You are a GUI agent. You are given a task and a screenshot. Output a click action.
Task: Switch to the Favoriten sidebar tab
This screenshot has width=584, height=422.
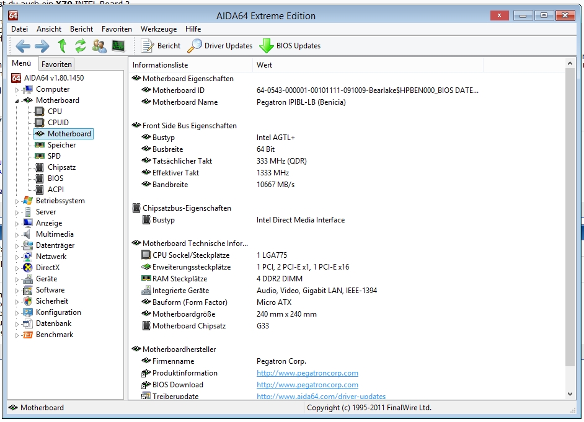coord(56,64)
